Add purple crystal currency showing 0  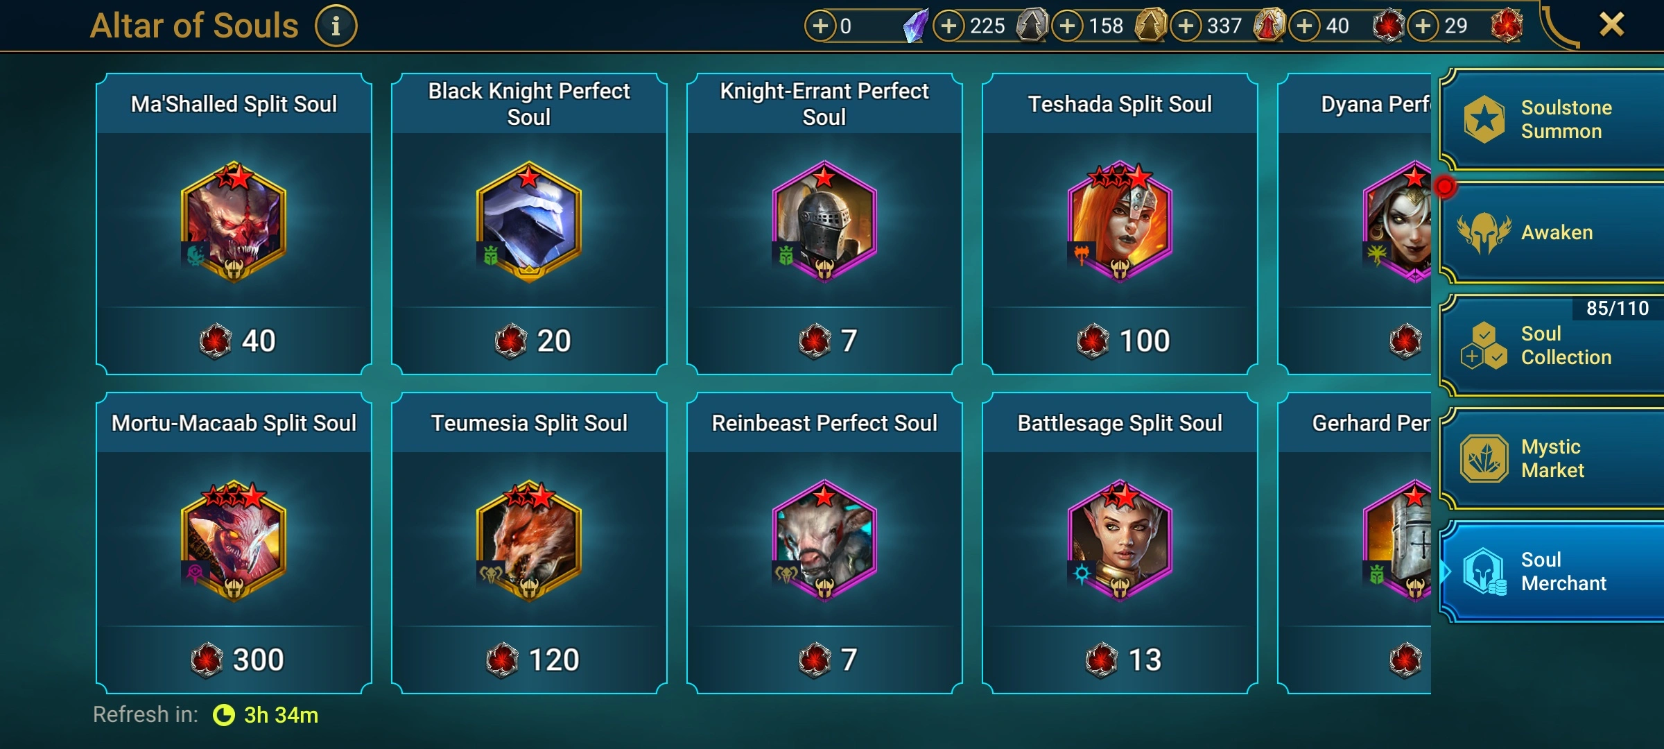coord(820,26)
